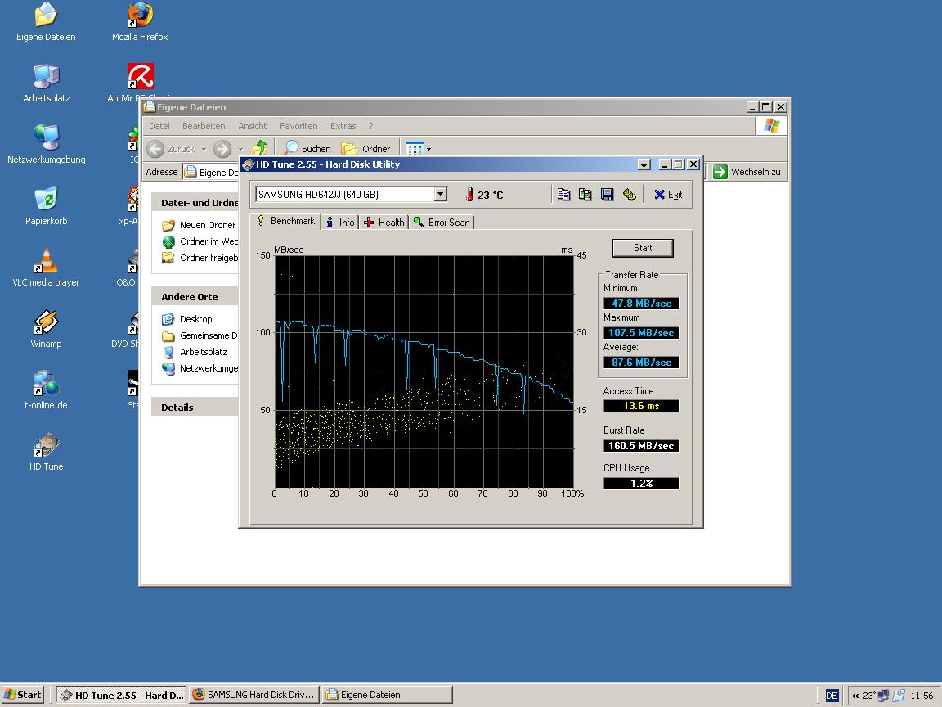942x707 pixels.
Task: Click the Details panel header
Action: click(195, 407)
